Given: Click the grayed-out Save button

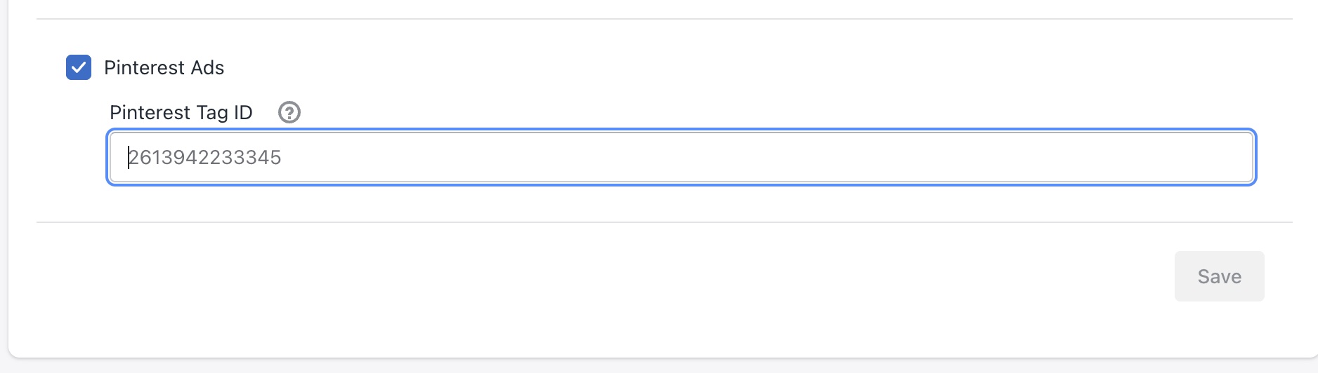Looking at the screenshot, I should pos(1220,276).
